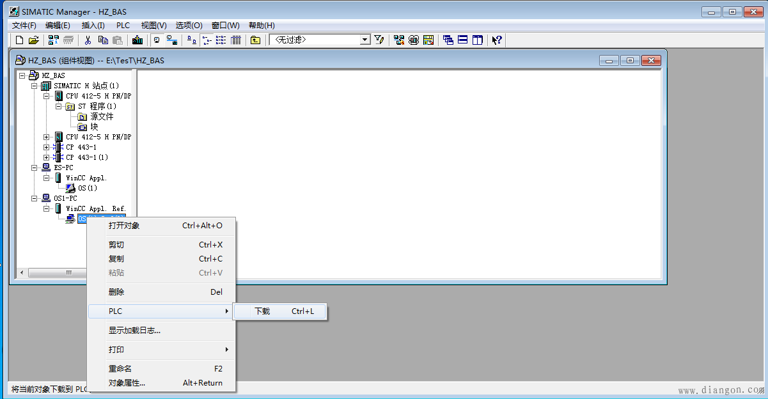Collapse the S7 程序(1) node

tap(59, 106)
